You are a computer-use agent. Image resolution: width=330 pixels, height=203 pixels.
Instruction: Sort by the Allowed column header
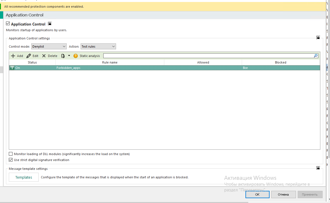coord(203,62)
